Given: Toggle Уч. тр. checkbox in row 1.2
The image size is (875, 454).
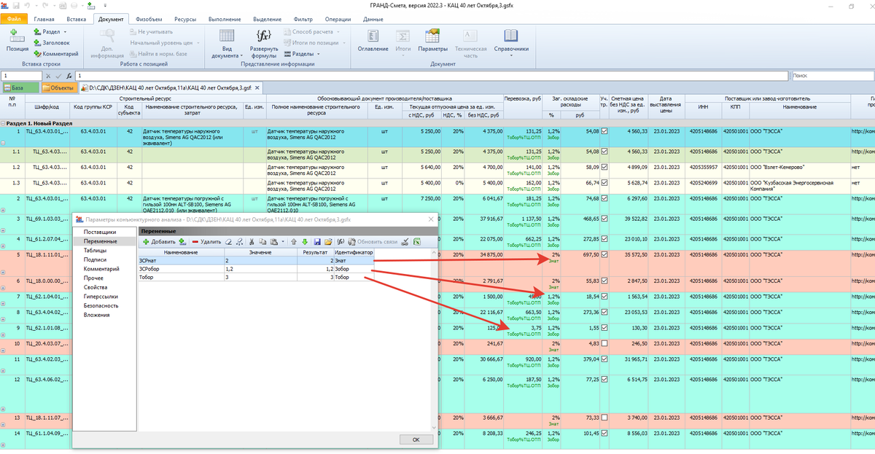Looking at the screenshot, I should (604, 166).
